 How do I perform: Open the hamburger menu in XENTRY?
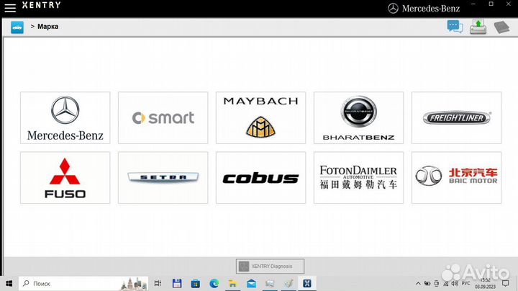(10, 8)
